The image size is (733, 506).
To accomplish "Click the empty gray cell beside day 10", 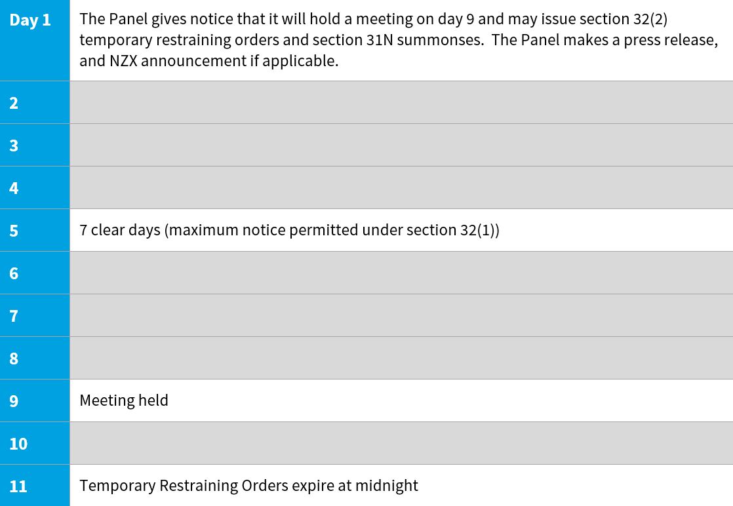I will [401, 444].
